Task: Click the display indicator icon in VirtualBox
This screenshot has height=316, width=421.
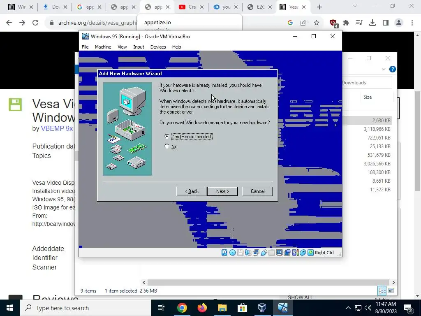Action: [x=279, y=253]
